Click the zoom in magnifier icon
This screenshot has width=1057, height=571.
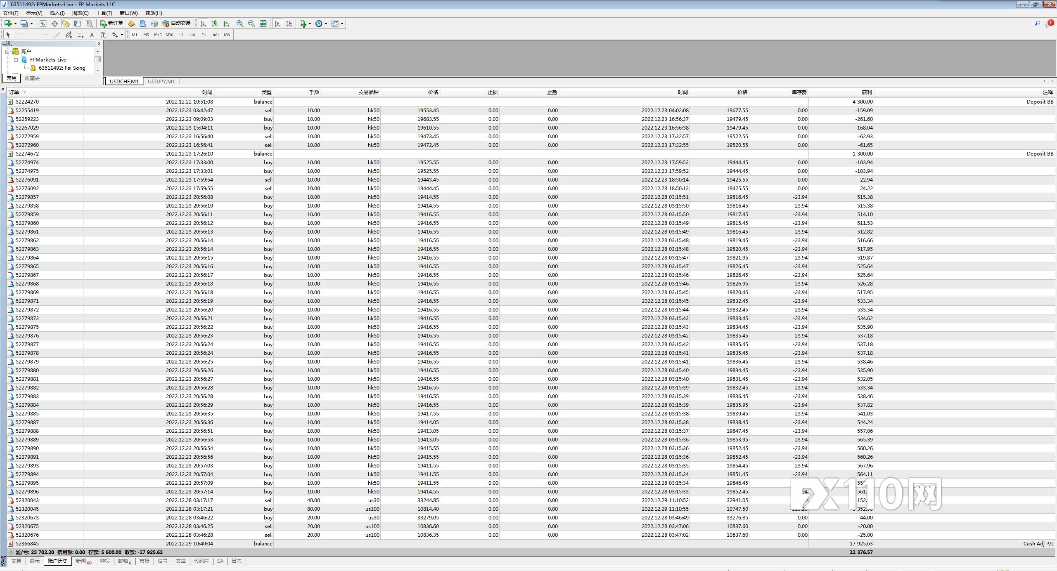240,24
